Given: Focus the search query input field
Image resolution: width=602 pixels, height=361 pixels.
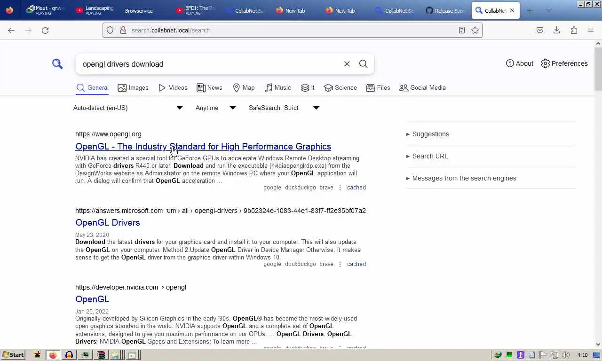Looking at the screenshot, I should click(209, 64).
